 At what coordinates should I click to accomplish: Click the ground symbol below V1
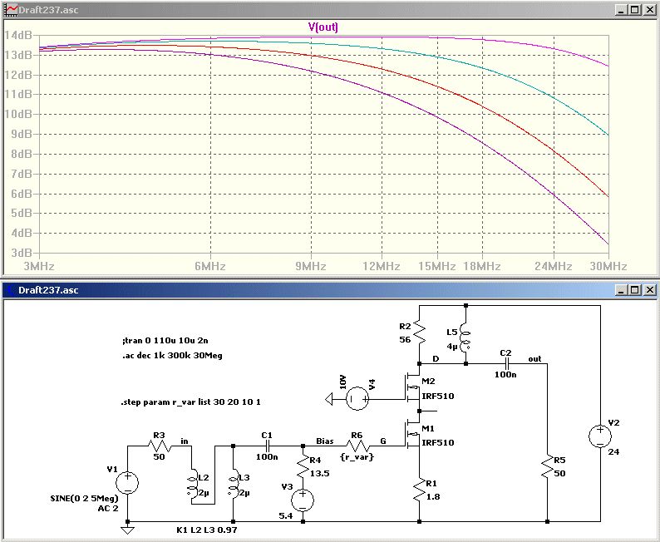tap(127, 530)
